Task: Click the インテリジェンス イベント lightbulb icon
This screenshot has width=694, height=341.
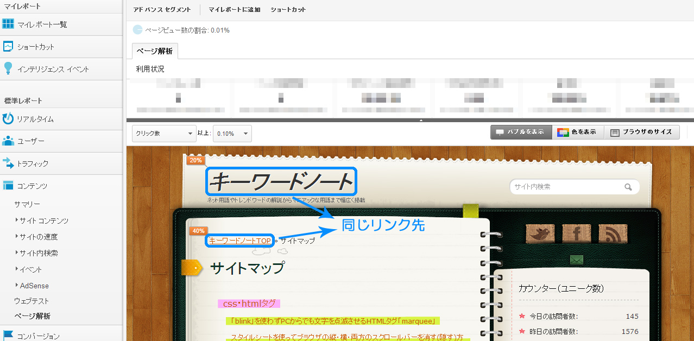Action: (x=8, y=68)
